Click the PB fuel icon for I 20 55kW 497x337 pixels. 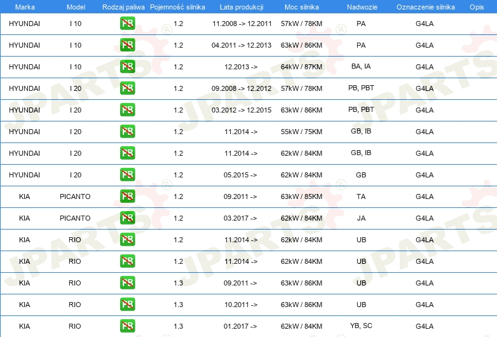coord(127,131)
